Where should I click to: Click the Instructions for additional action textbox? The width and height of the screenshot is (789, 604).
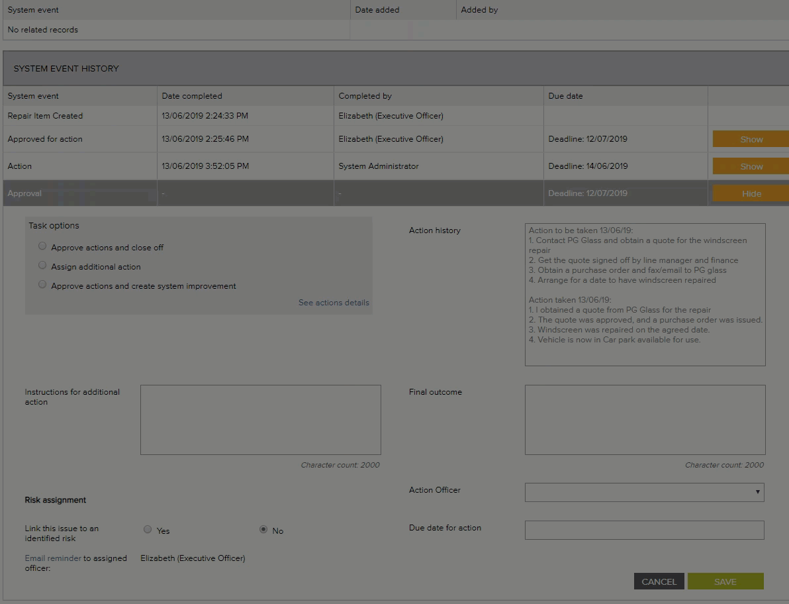pyautogui.click(x=260, y=419)
